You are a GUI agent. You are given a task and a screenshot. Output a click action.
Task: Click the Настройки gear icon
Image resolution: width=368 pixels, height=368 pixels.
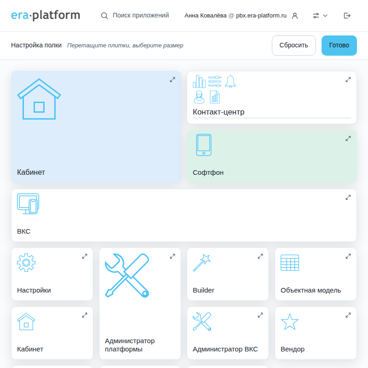tap(26, 263)
